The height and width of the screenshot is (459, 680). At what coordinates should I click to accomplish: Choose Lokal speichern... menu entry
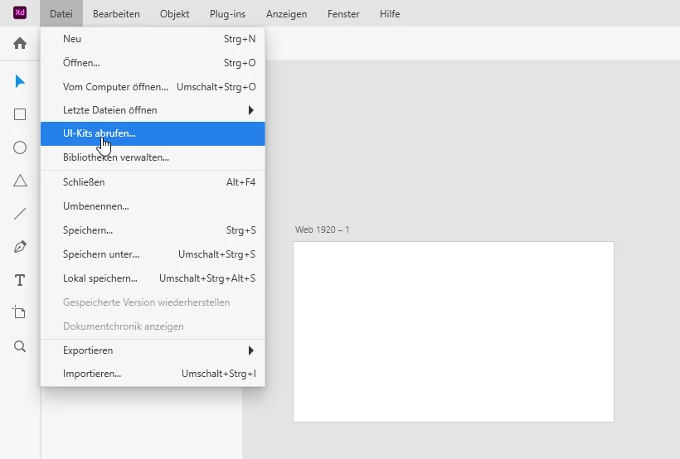point(153,278)
